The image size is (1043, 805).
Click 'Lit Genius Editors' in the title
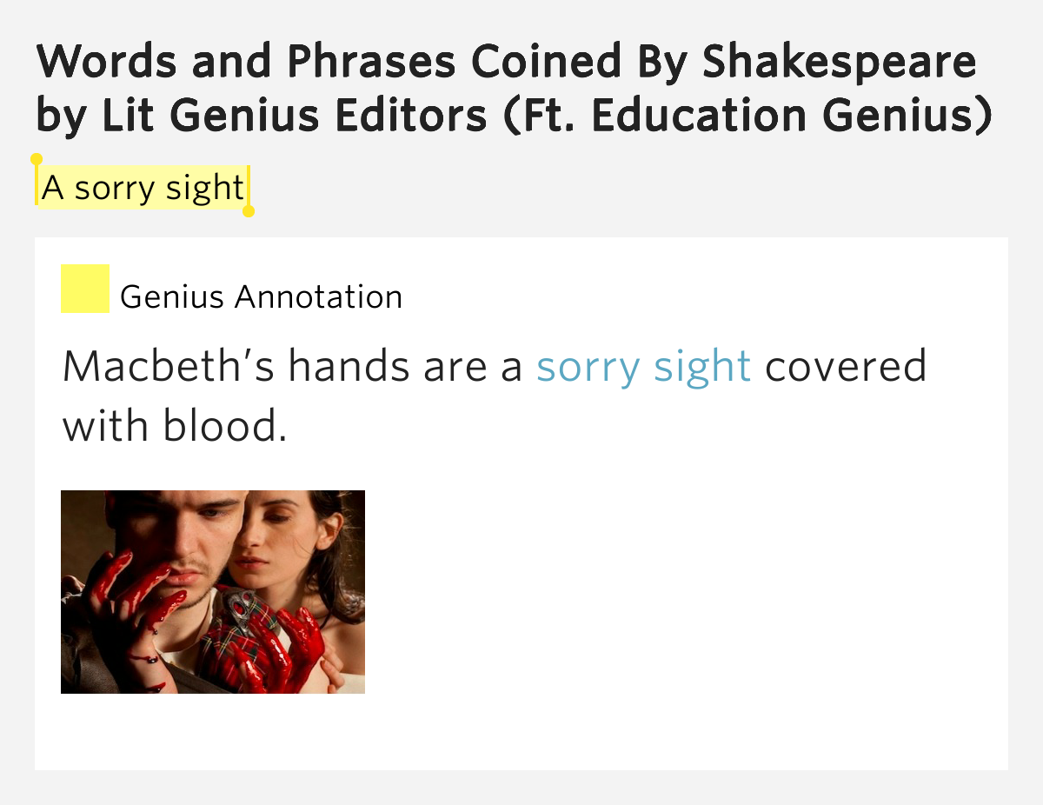coord(295,116)
